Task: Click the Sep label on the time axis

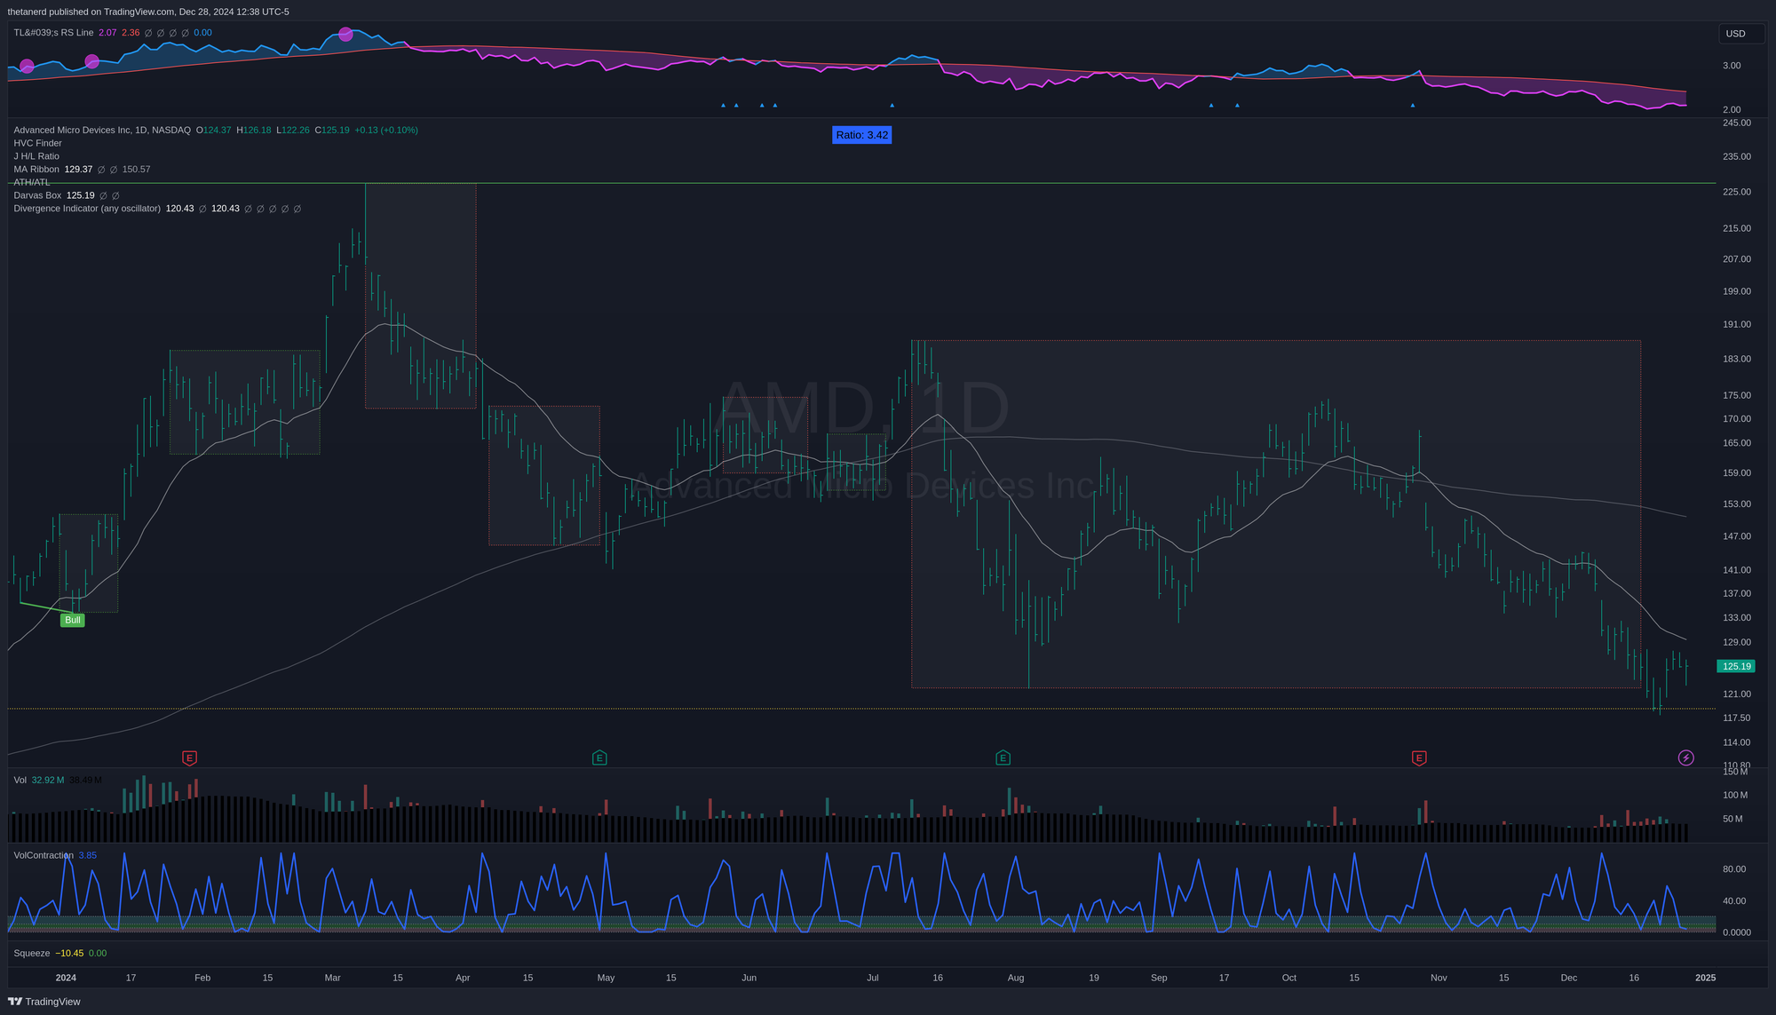Action: (1159, 978)
